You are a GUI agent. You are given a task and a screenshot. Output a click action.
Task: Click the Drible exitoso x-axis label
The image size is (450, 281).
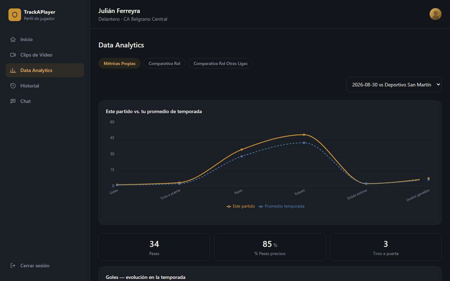coord(357,194)
